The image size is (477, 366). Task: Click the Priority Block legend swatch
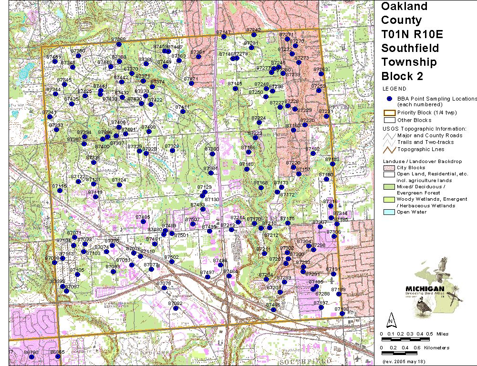[389, 113]
